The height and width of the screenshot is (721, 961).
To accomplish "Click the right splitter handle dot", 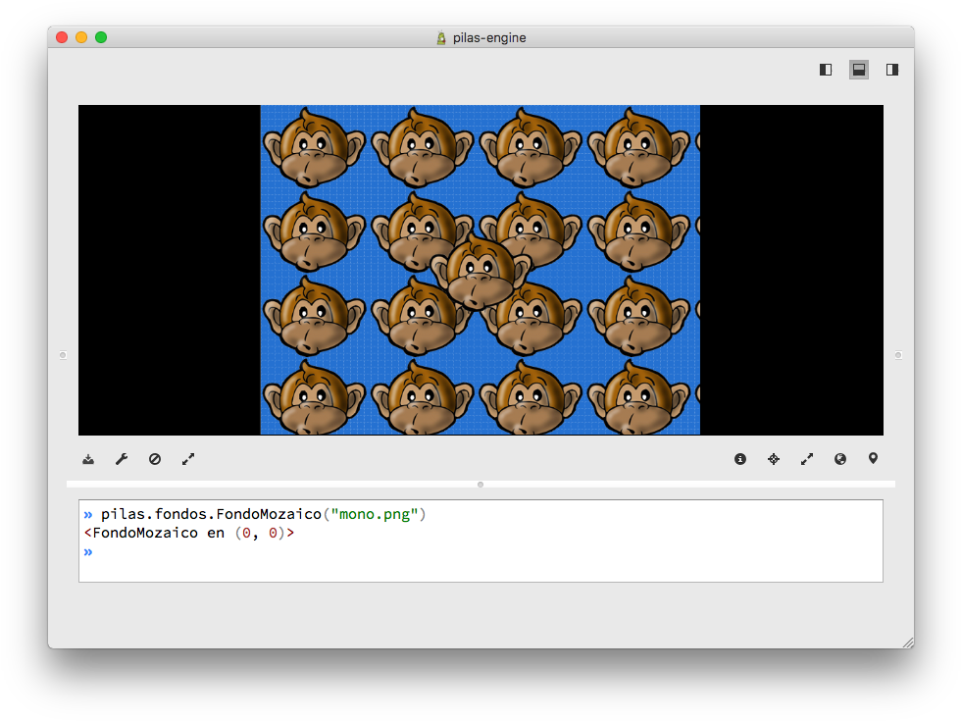I will point(898,355).
